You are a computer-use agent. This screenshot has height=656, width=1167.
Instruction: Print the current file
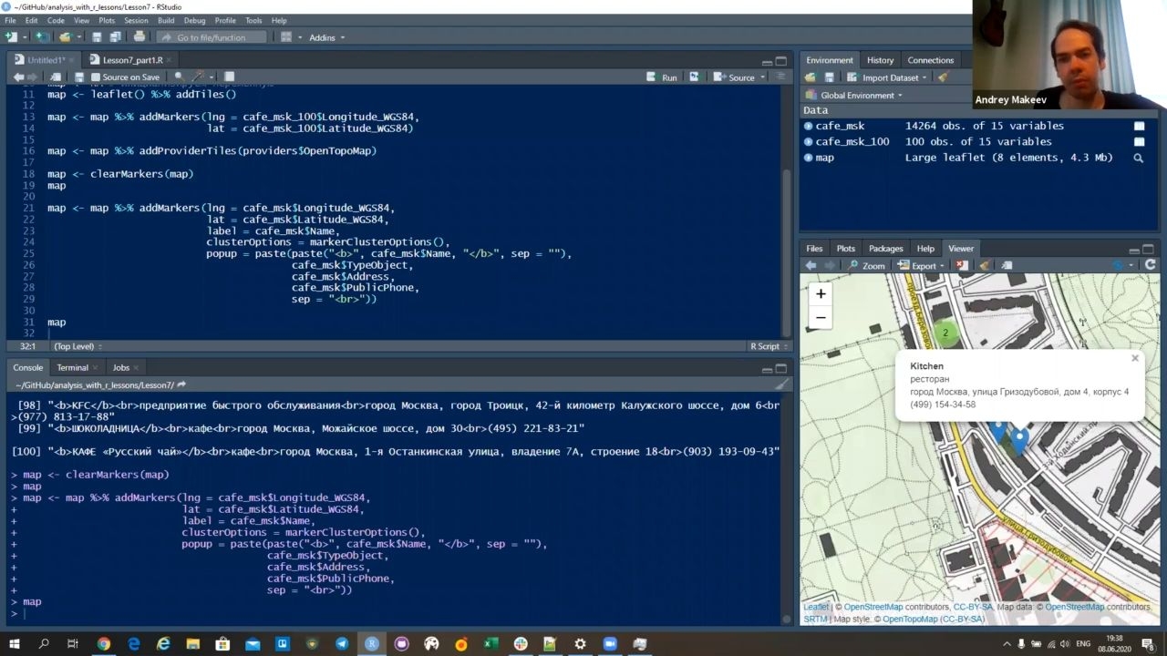pos(139,37)
